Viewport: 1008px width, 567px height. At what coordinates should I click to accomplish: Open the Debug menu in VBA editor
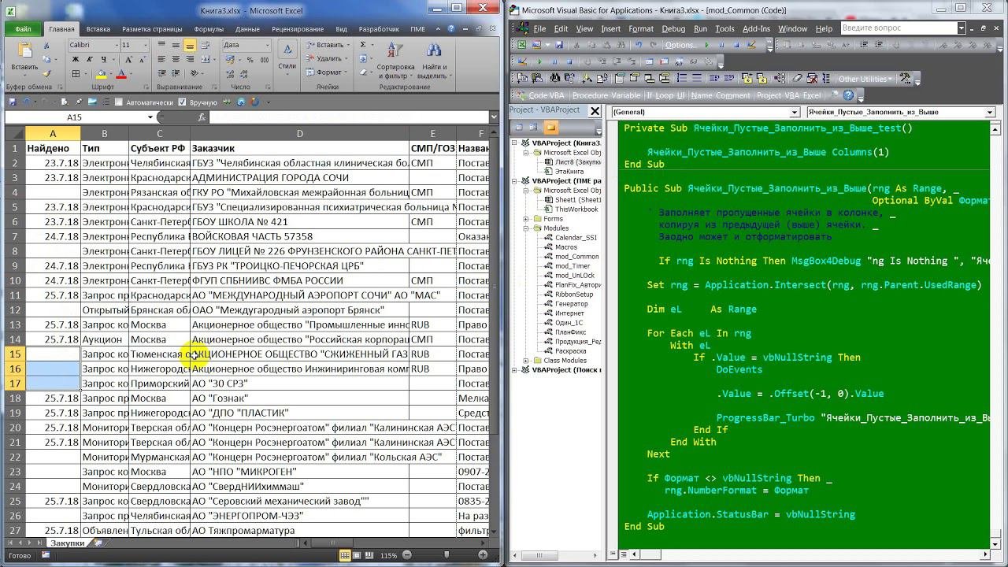coord(673,28)
